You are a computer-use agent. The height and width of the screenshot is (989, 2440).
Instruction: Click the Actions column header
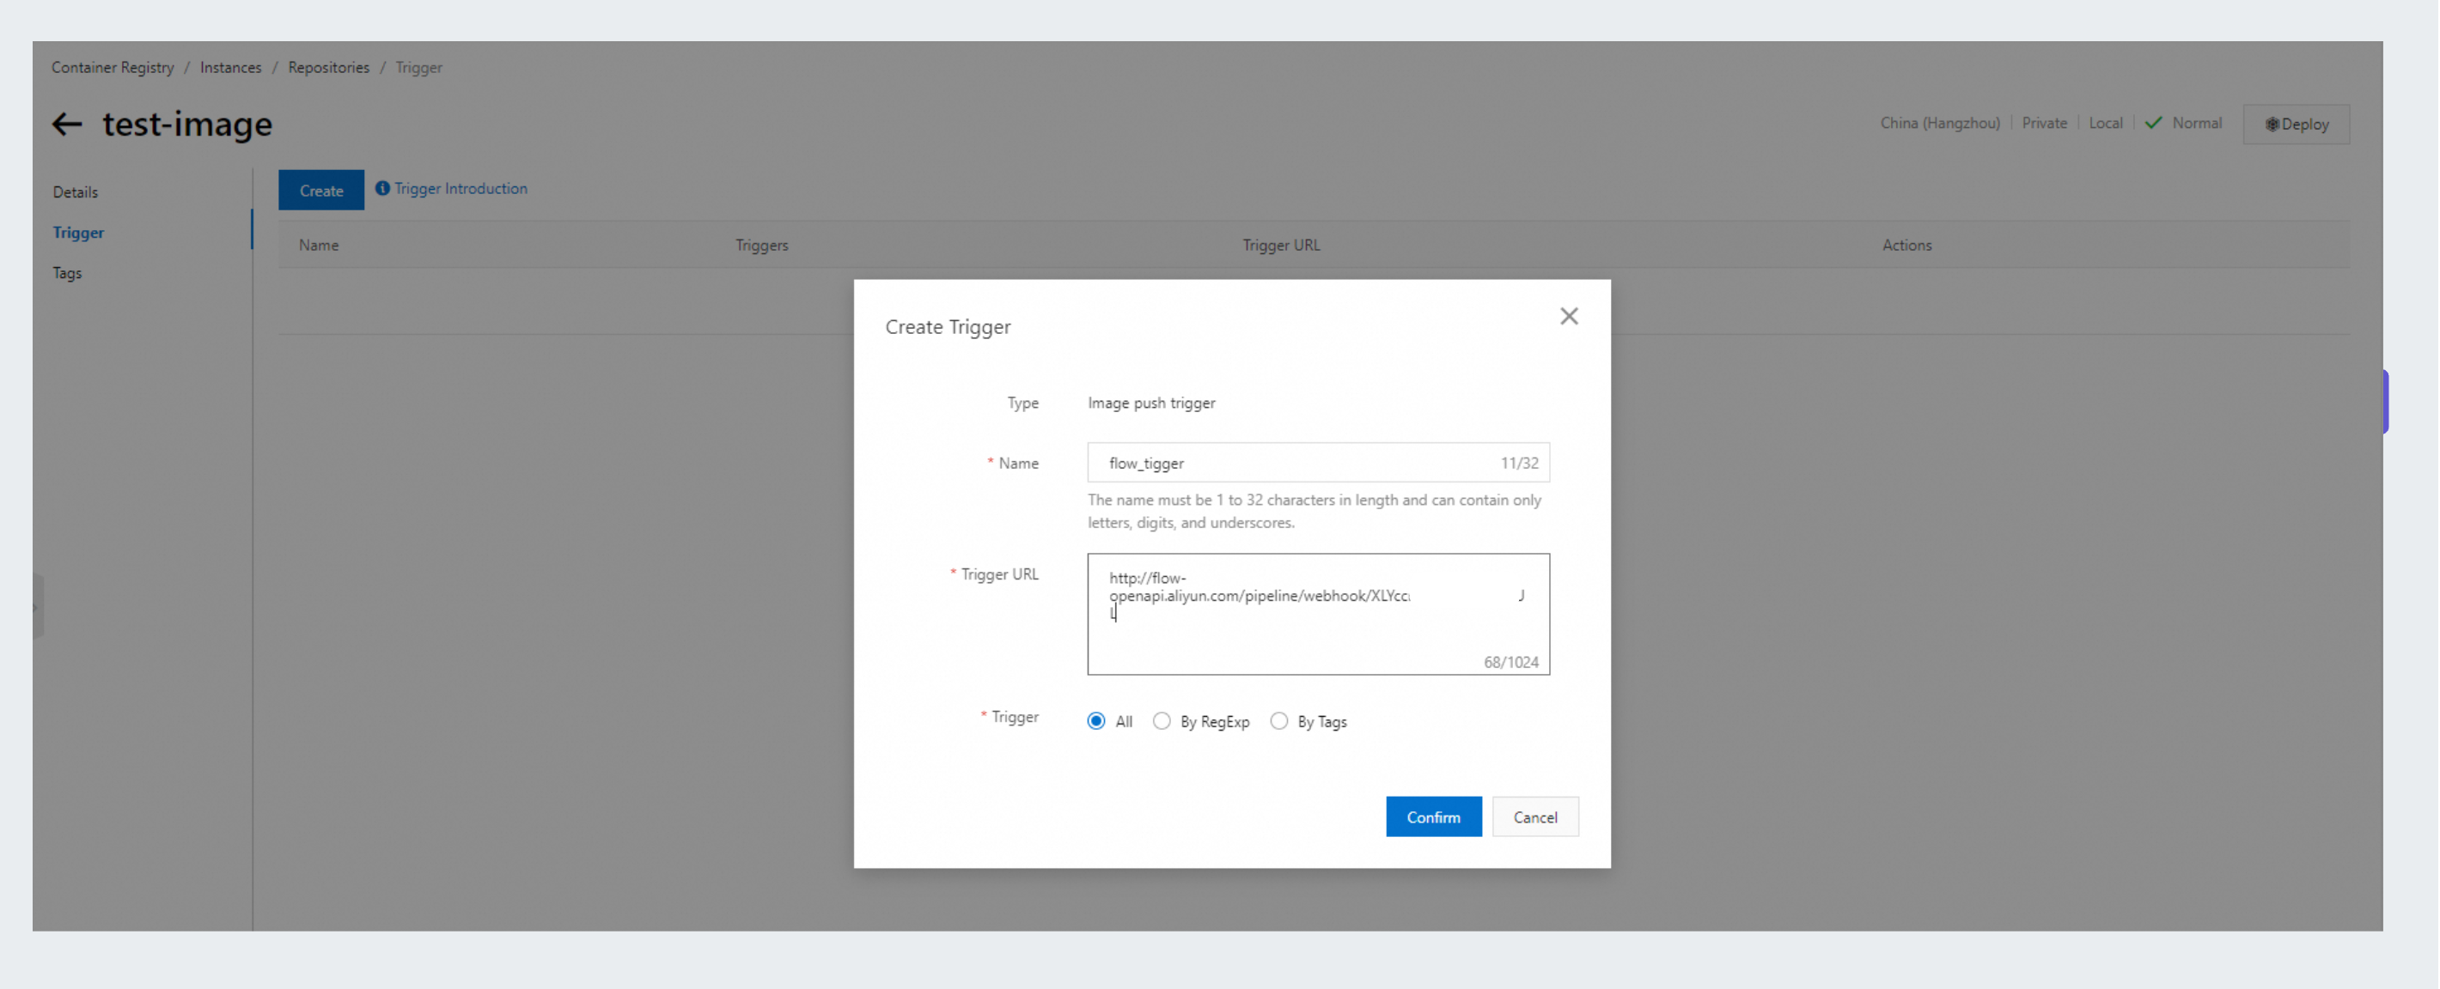point(1906,246)
